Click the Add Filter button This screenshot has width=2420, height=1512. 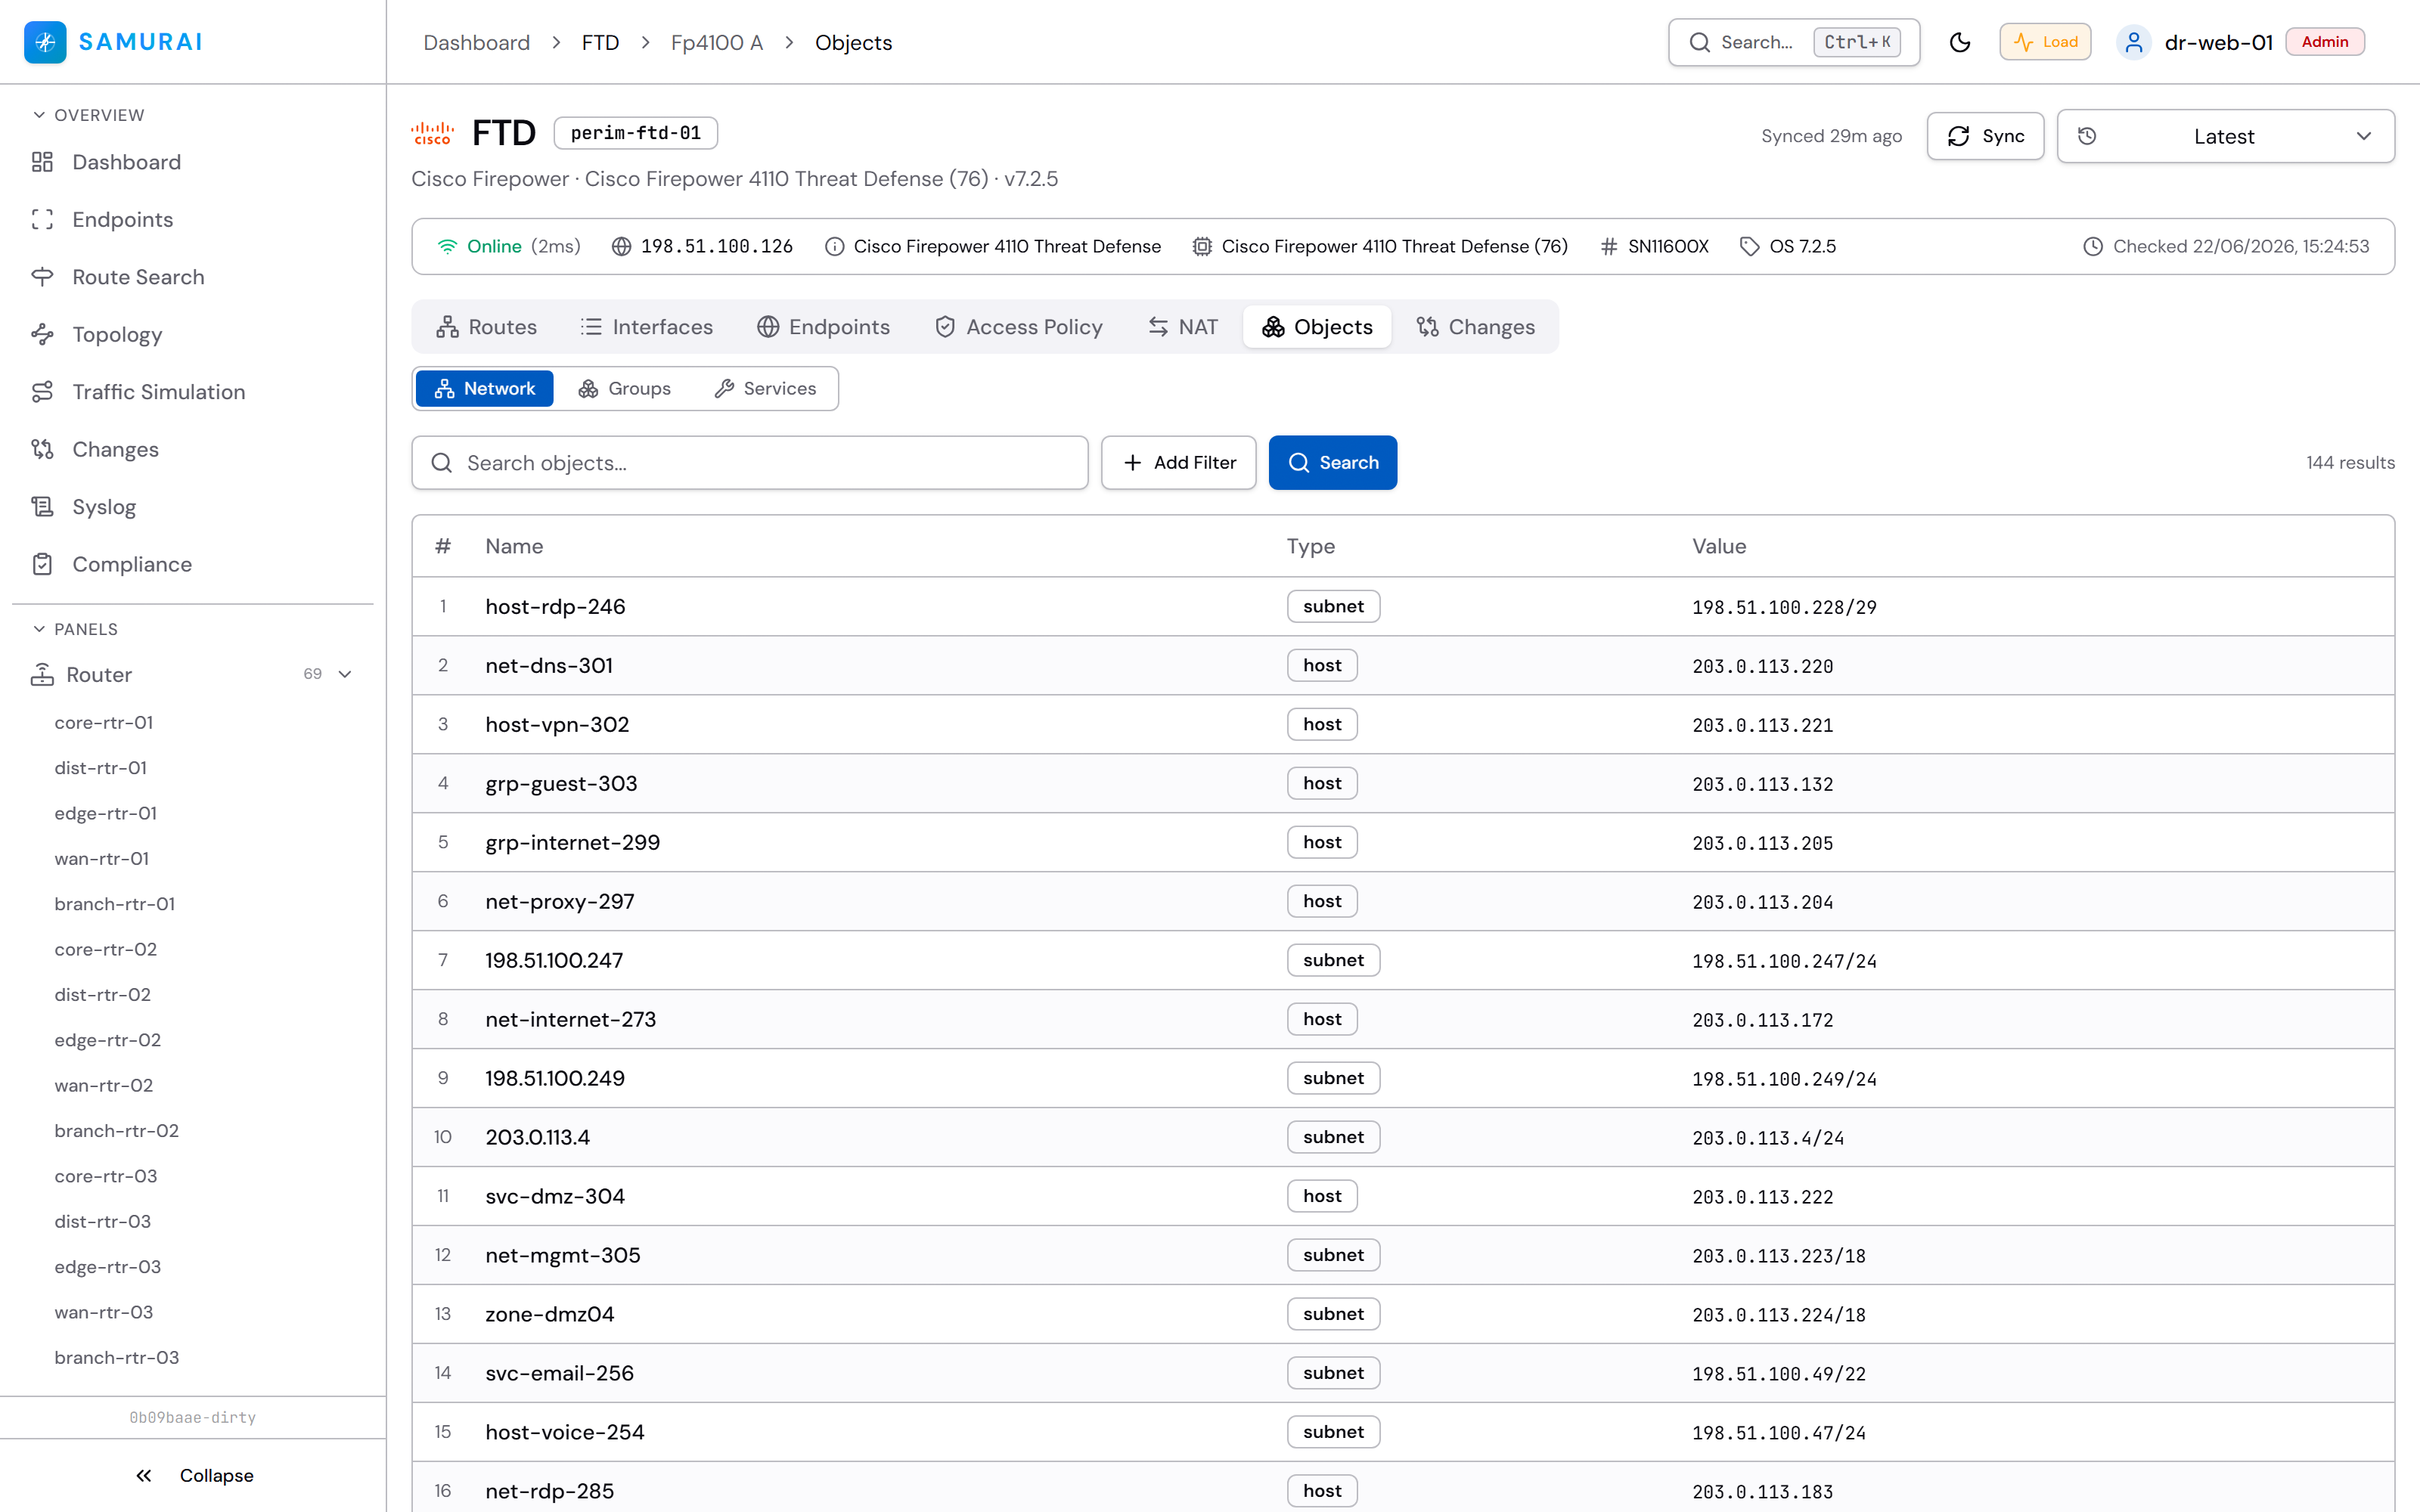tap(1179, 462)
